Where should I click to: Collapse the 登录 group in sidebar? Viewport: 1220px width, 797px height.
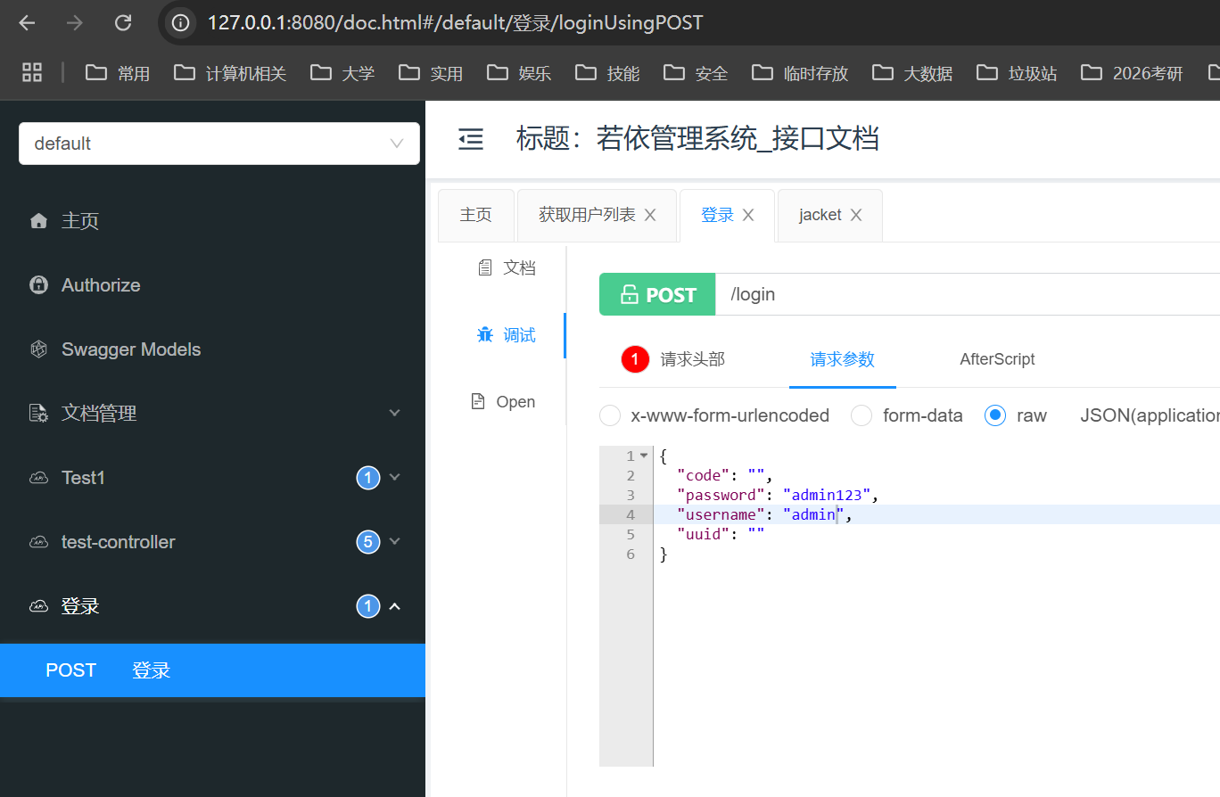pyautogui.click(x=395, y=606)
